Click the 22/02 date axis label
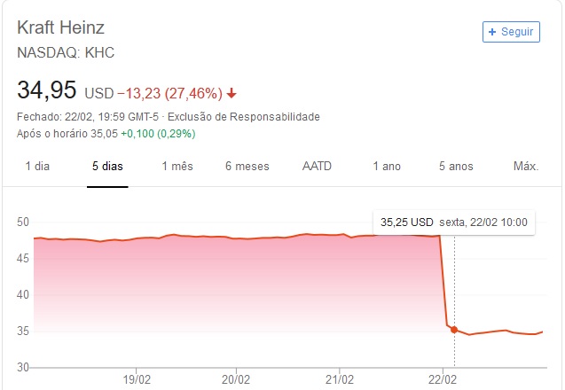This screenshot has height=390, width=565. click(x=443, y=378)
